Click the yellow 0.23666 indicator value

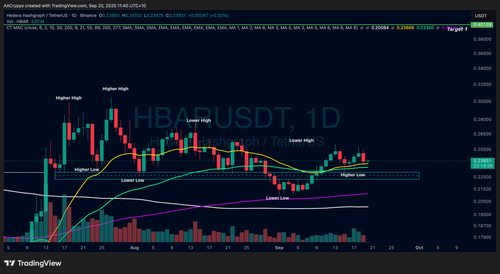pyautogui.click(x=405, y=28)
